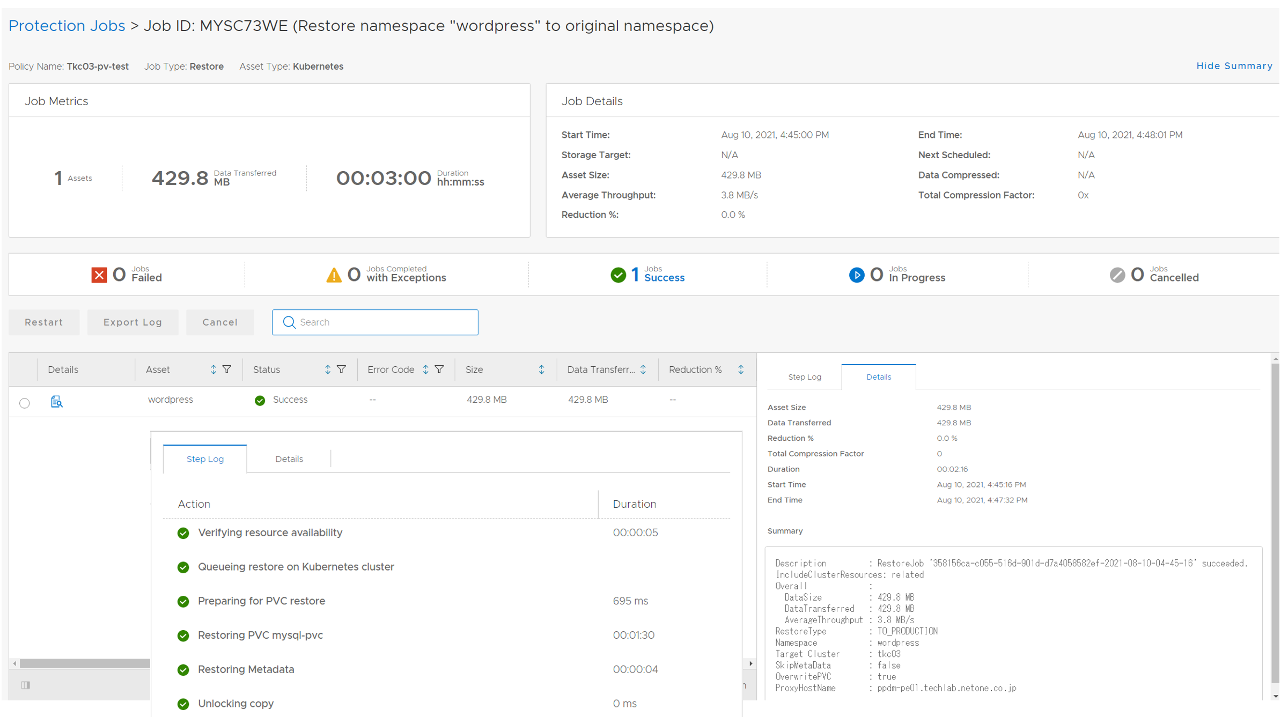The width and height of the screenshot is (1281, 717).
Task: Click check icon beside Unlocking copy
Action: (x=183, y=704)
